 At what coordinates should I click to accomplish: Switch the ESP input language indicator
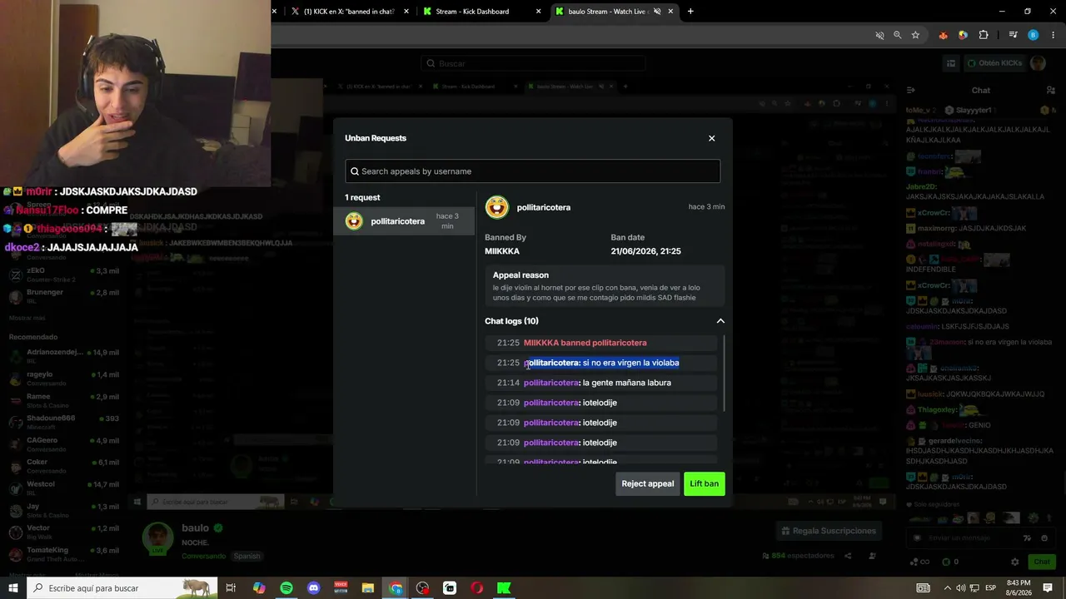point(991,588)
